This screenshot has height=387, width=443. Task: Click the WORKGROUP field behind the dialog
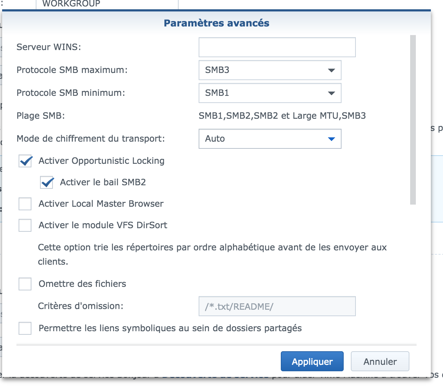107,4
